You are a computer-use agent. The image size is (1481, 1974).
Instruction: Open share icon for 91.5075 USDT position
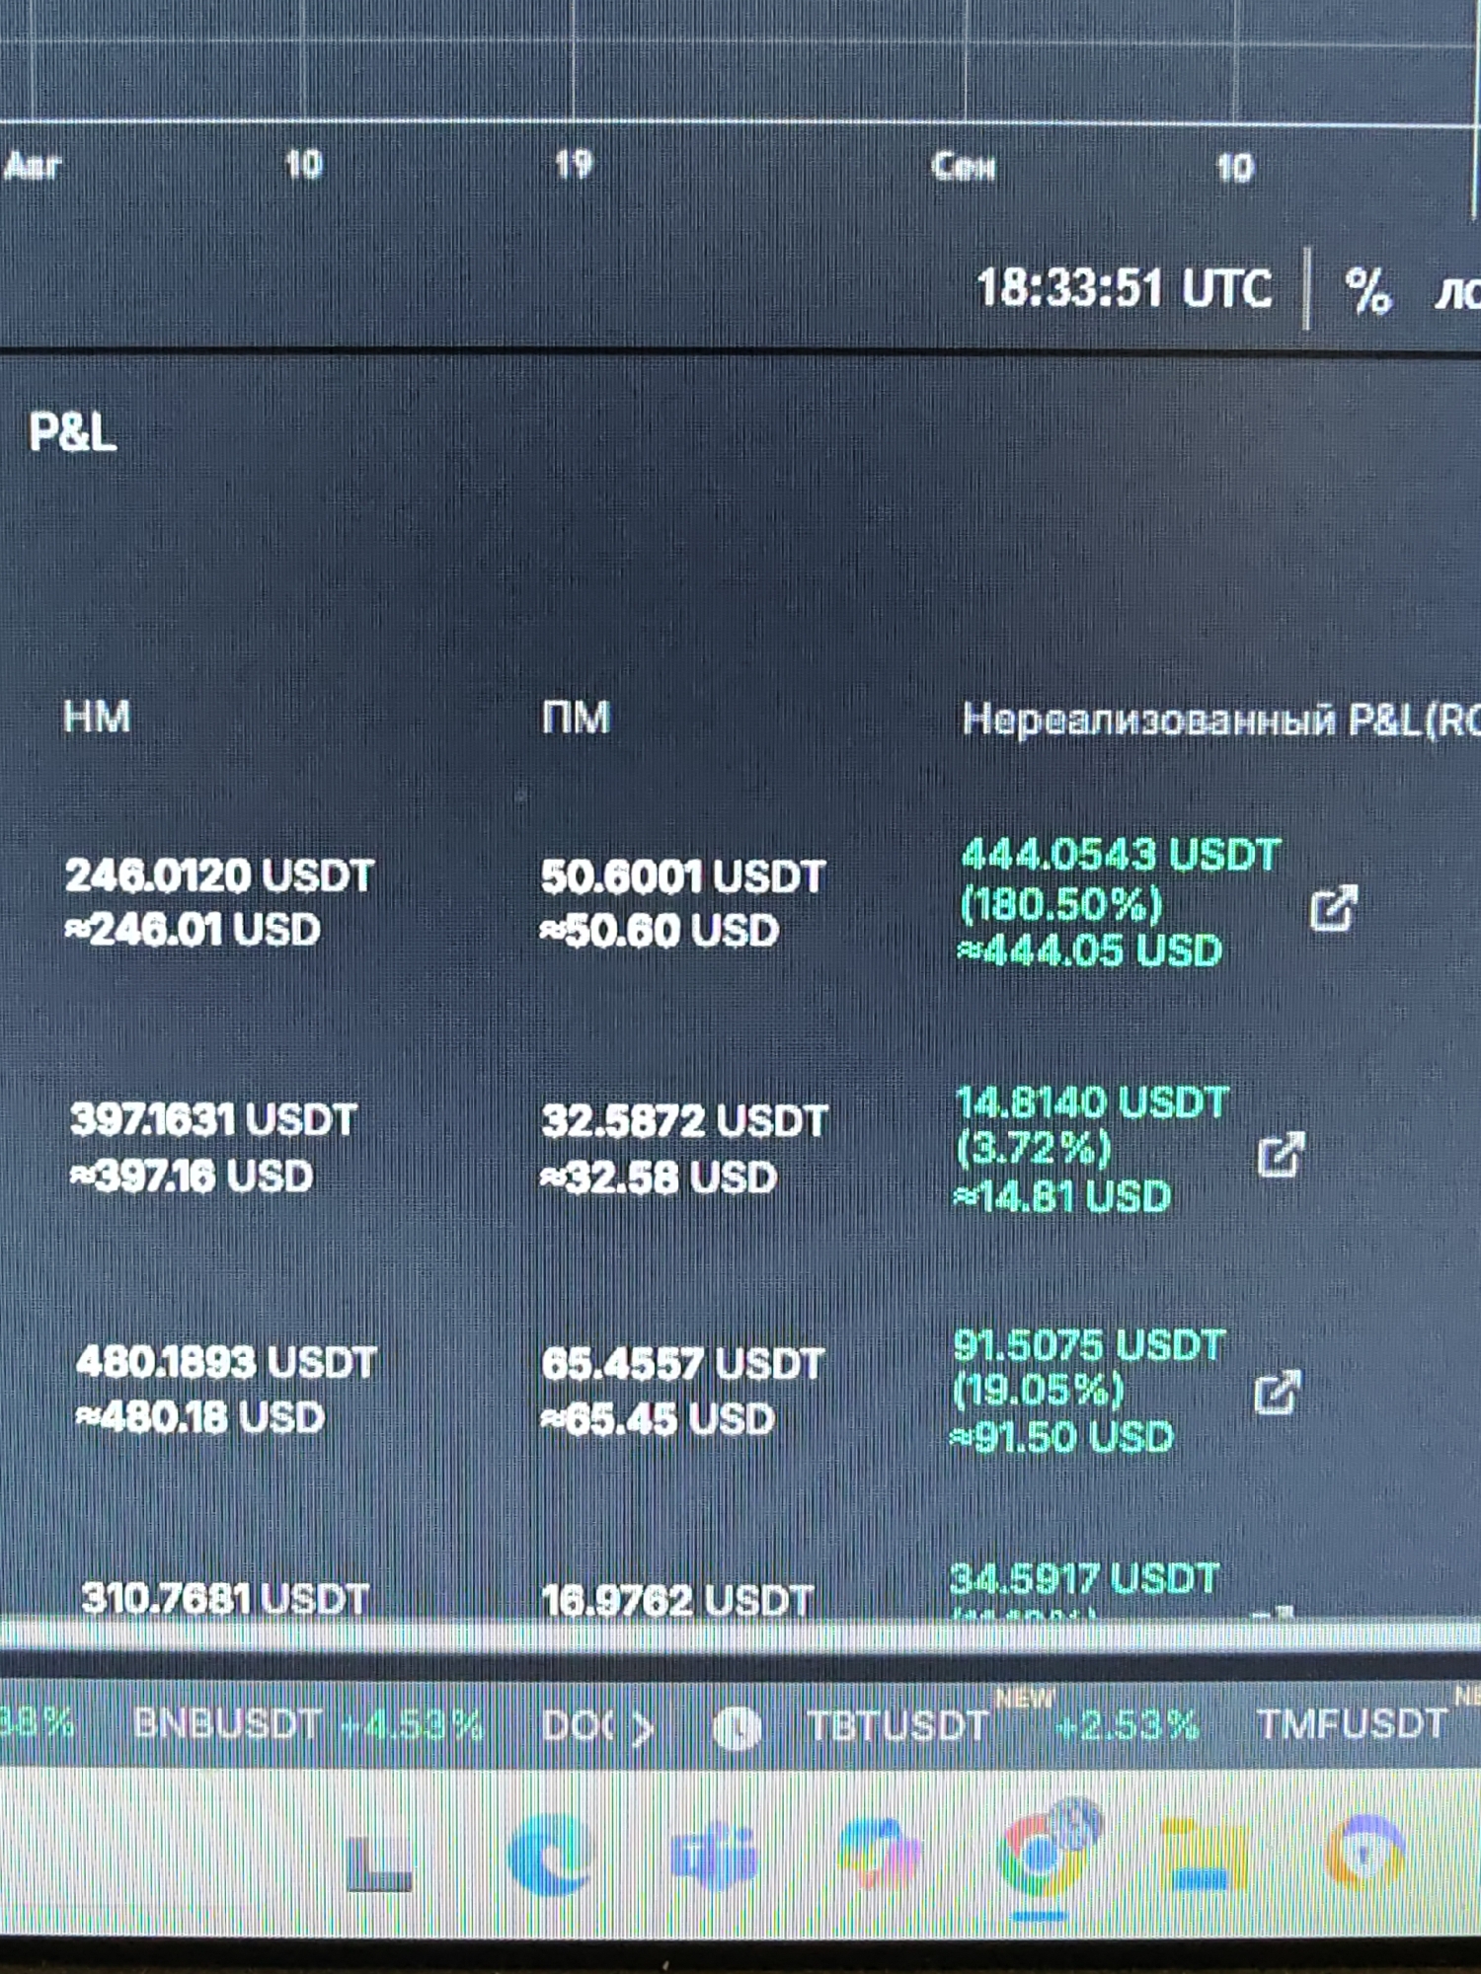1277,1393
